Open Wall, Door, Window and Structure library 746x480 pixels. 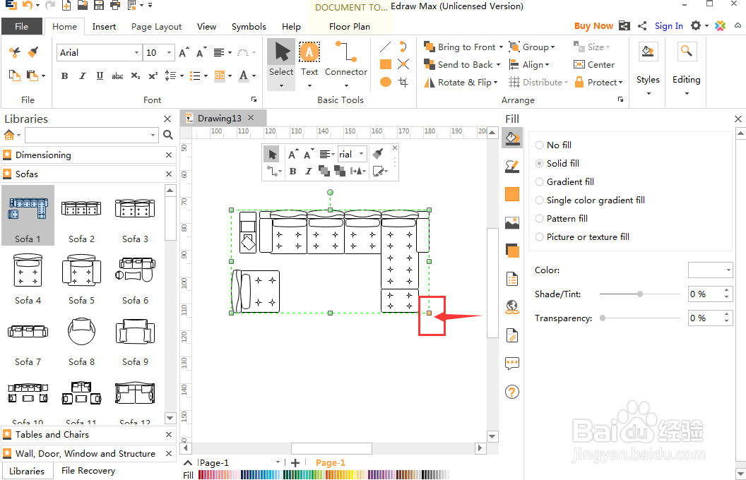pos(85,453)
